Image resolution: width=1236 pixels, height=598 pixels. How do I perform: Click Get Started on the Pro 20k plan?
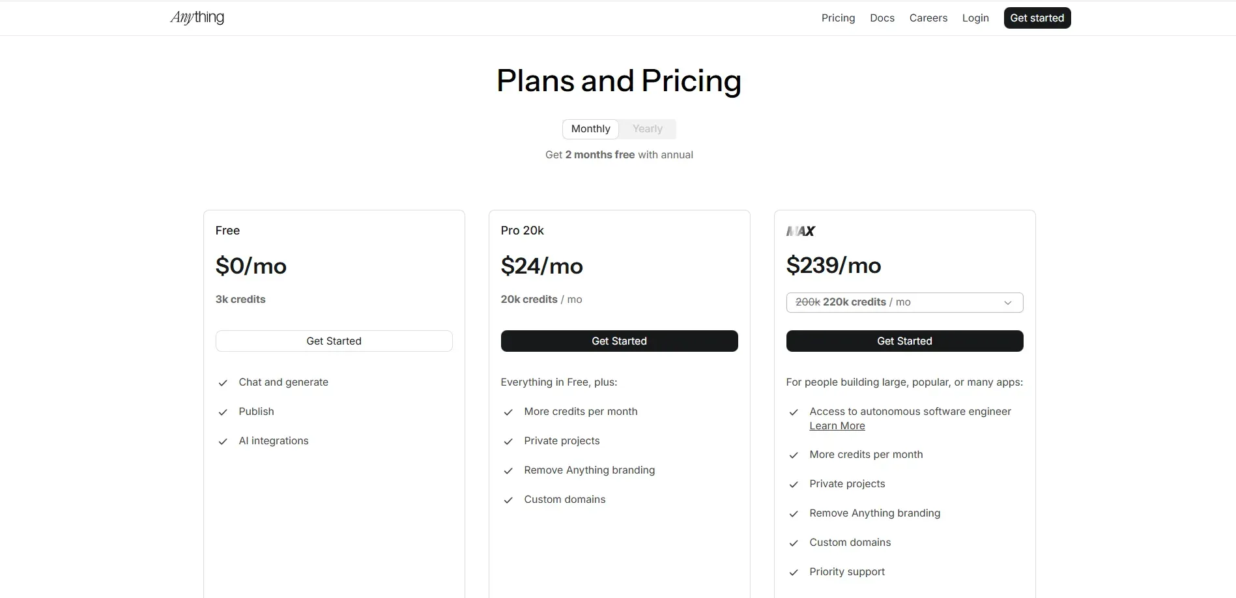click(618, 341)
